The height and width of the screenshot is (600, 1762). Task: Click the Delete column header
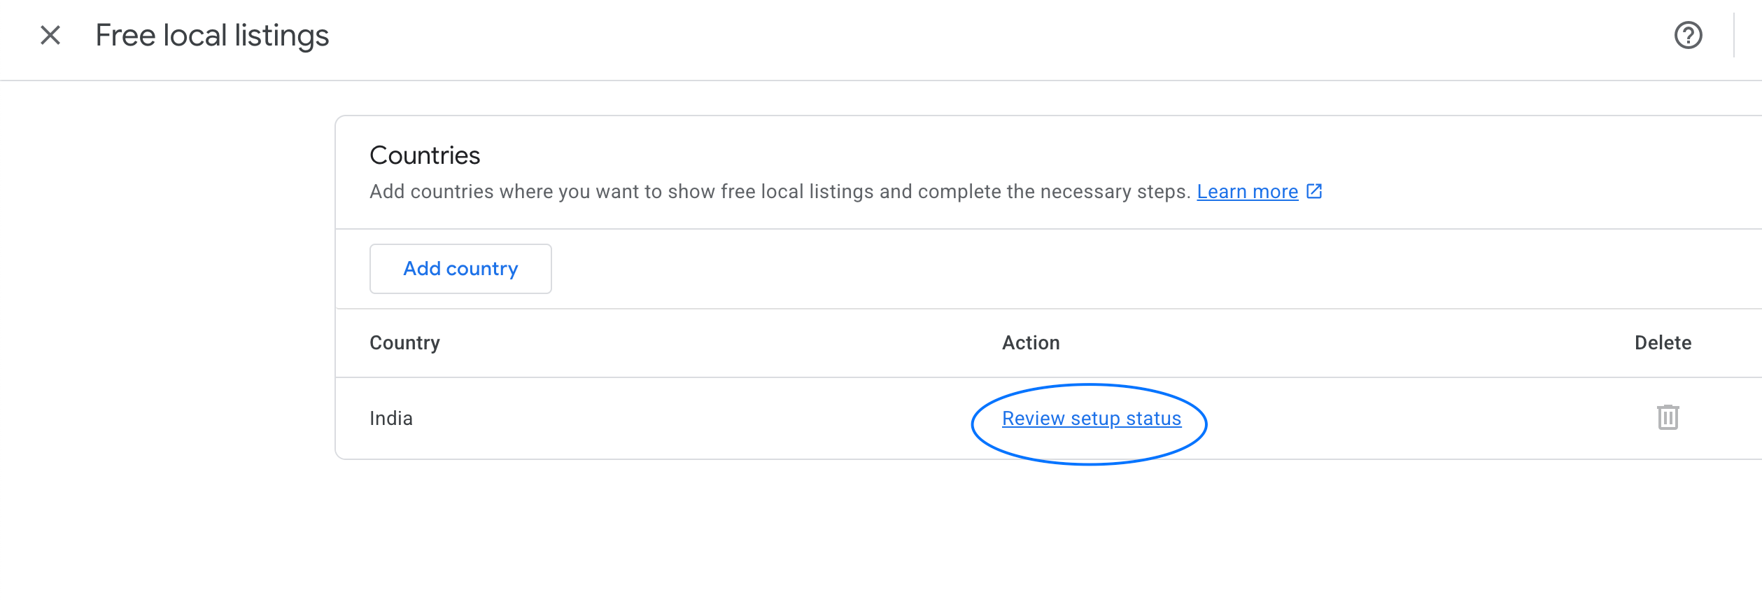click(1663, 343)
